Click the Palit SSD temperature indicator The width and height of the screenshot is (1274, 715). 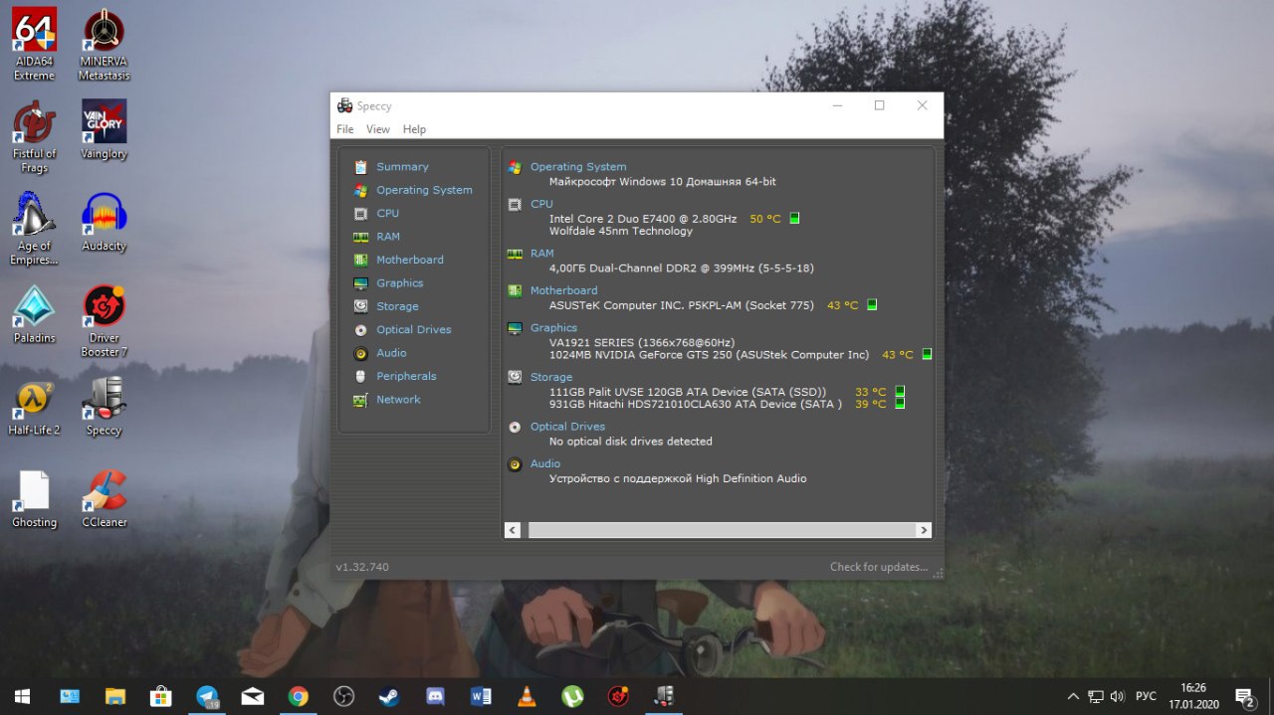pos(900,392)
